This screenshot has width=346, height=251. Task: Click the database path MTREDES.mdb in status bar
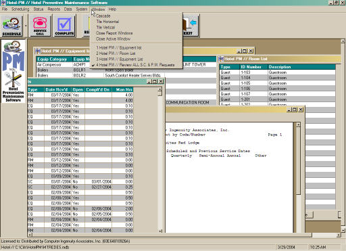(x=35, y=247)
